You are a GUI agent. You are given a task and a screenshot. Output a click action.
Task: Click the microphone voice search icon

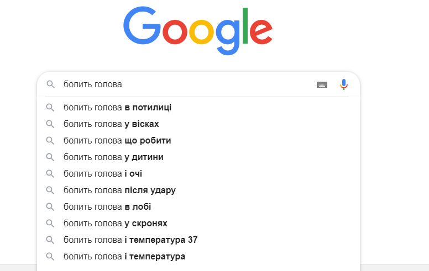(344, 84)
